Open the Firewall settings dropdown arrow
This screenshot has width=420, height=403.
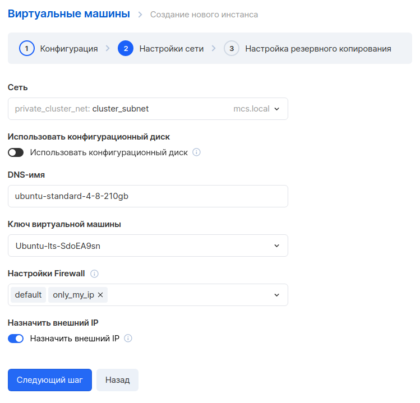pos(276,295)
